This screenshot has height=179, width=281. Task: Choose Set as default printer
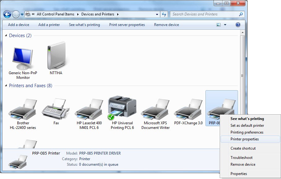[247, 126]
